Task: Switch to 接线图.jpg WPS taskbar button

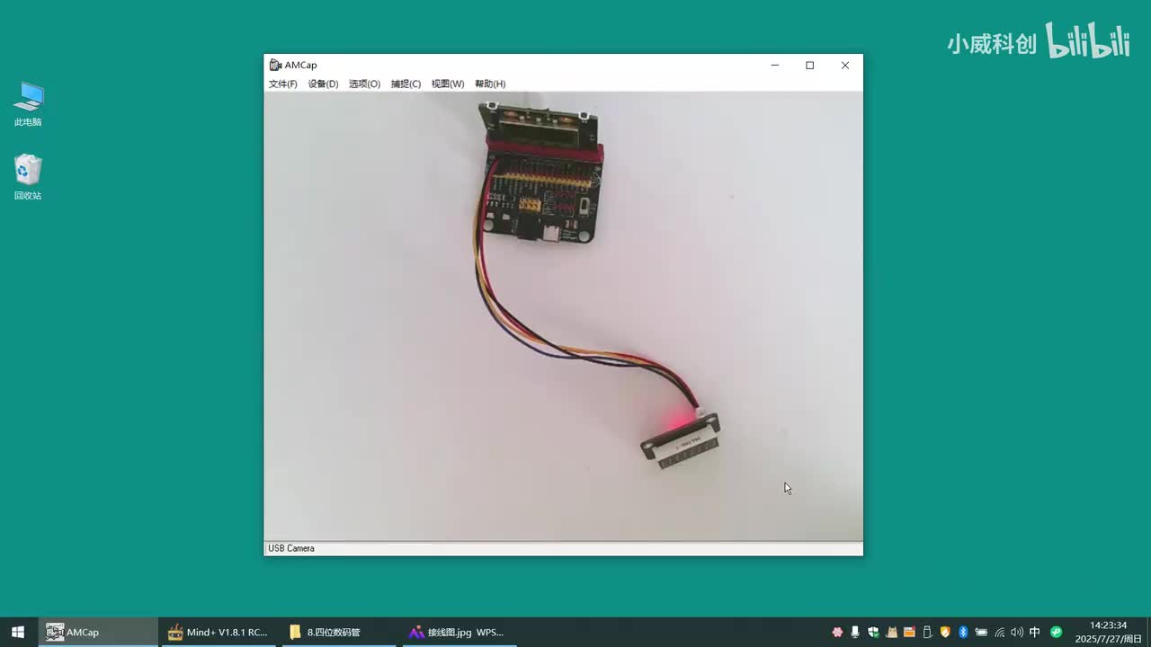Action: (x=458, y=632)
